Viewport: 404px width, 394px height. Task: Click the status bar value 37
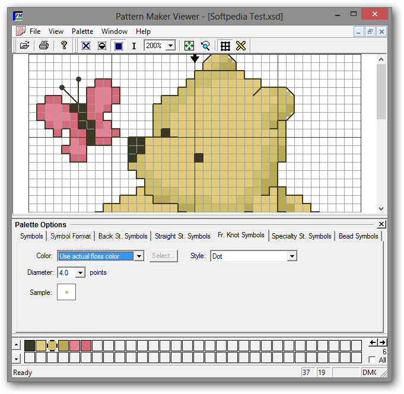(308, 373)
